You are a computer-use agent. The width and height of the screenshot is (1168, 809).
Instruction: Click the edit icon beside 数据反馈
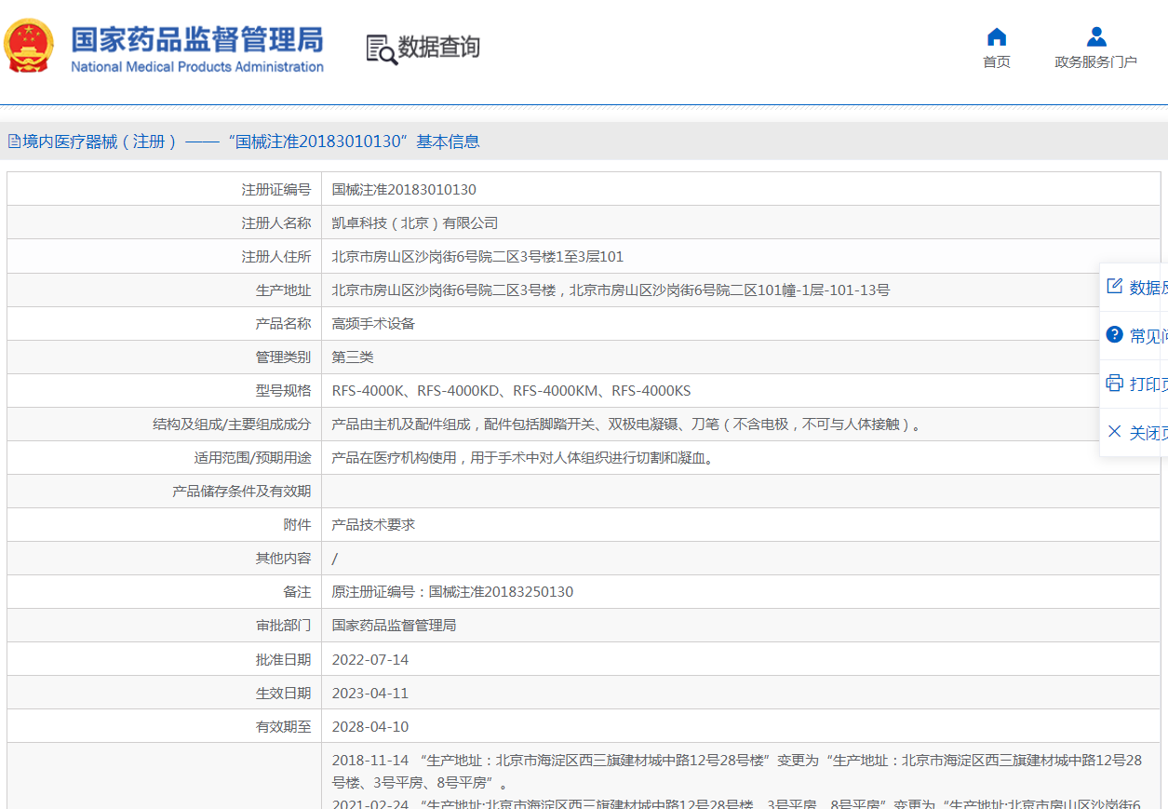(x=1114, y=286)
